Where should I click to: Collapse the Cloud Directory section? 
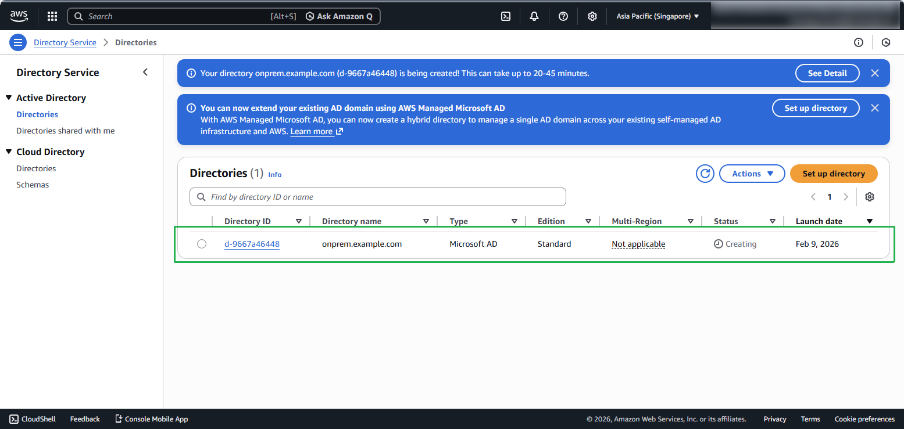[x=9, y=152]
